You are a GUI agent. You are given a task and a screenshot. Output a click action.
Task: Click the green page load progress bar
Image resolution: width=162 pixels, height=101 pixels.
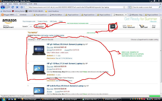(x=155, y=96)
